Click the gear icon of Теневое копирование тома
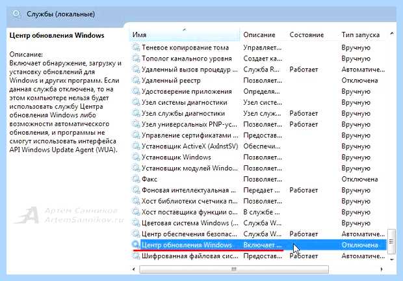 pyautogui.click(x=135, y=47)
